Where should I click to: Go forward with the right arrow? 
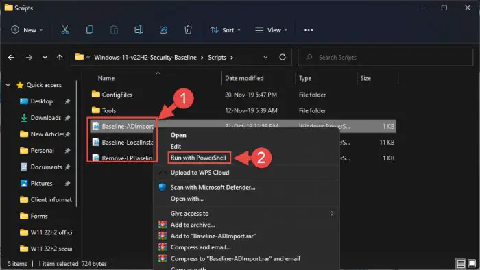[x=29, y=57]
